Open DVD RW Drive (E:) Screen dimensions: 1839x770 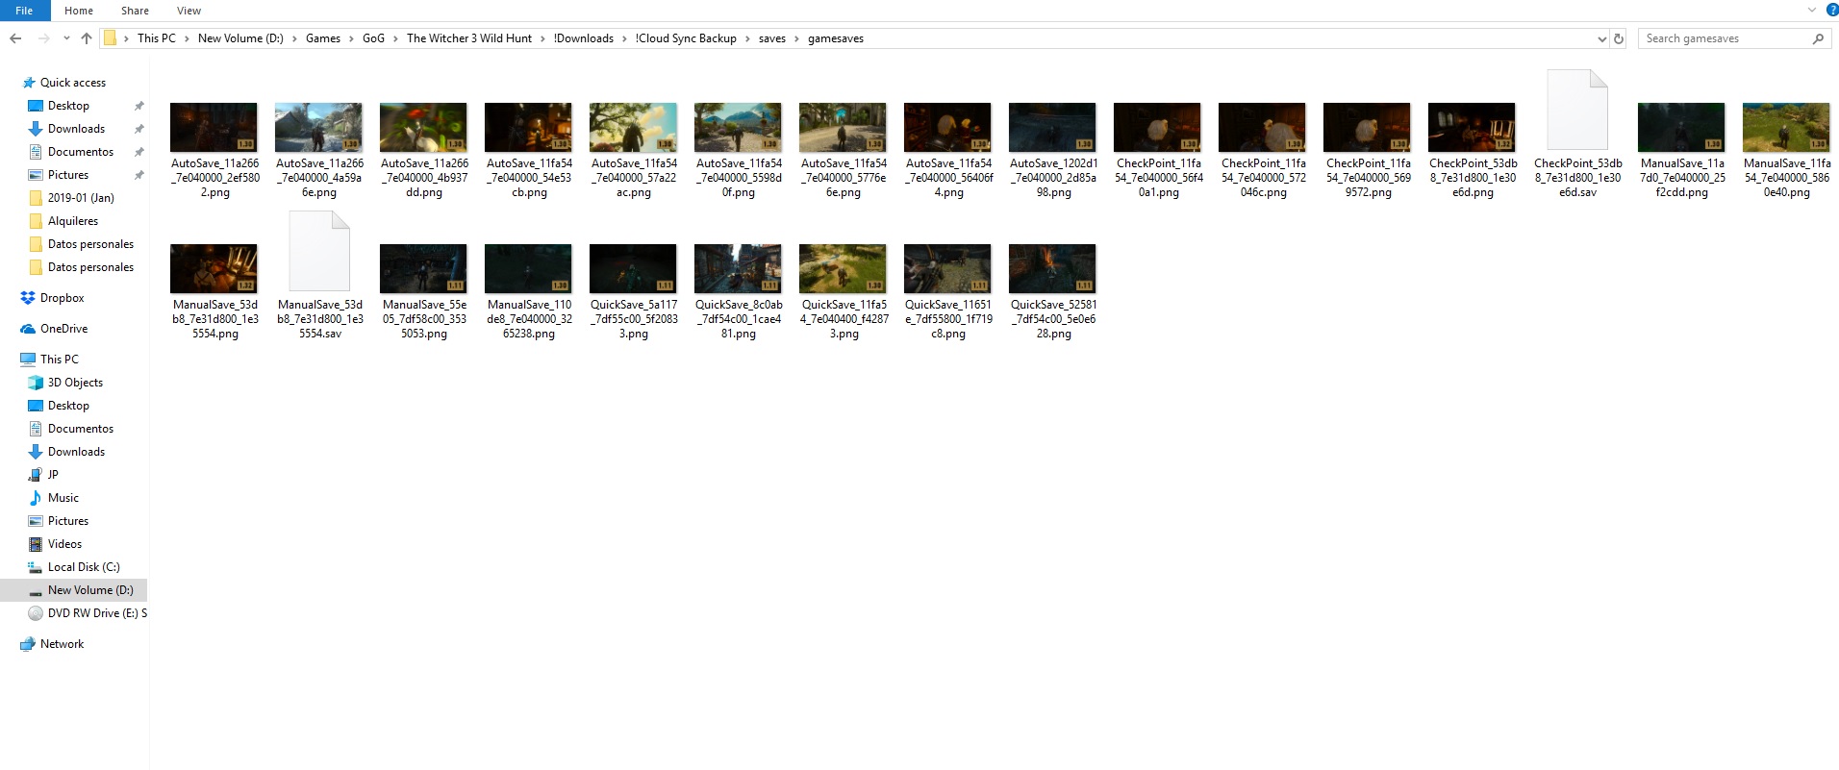click(97, 613)
